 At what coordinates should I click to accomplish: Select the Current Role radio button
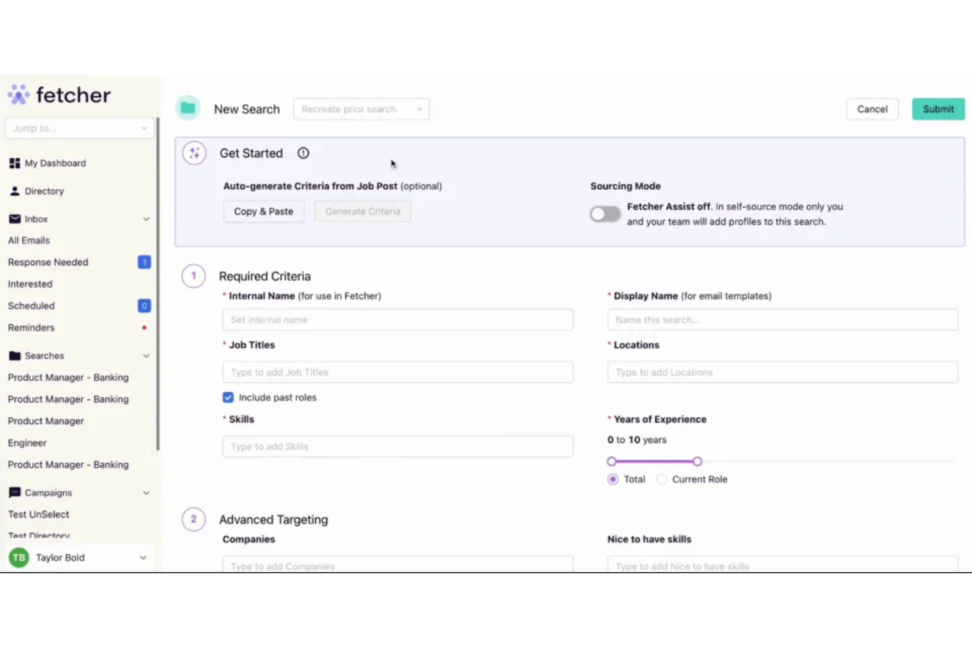coord(661,479)
